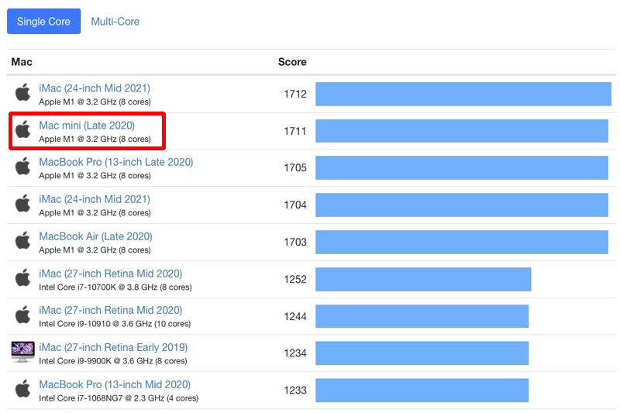This screenshot has height=413, width=620.
Task: Click the Apple logo beside MacBook Pro (13-inch Mid 2020)
Action: coord(22,388)
